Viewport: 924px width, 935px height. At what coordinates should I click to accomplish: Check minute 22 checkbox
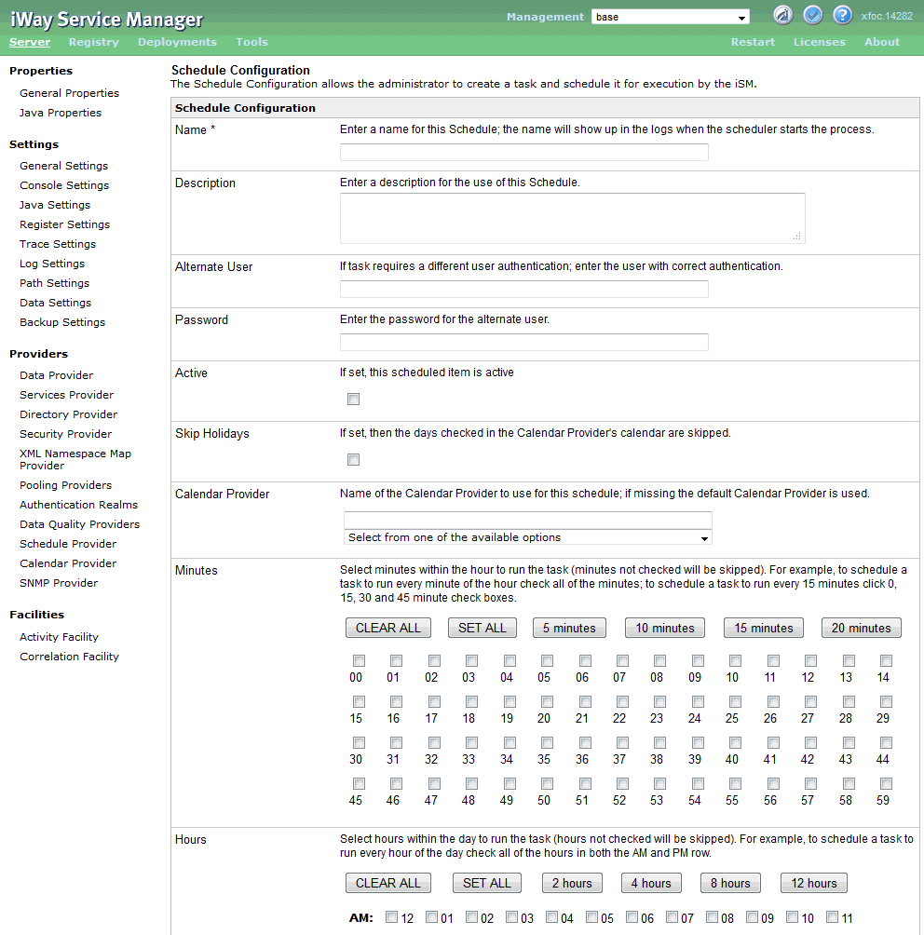pos(622,702)
